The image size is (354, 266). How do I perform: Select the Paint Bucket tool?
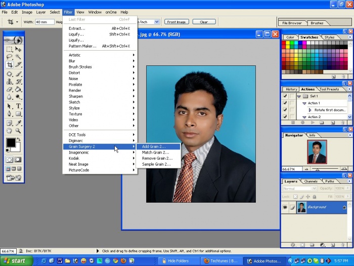(18, 89)
